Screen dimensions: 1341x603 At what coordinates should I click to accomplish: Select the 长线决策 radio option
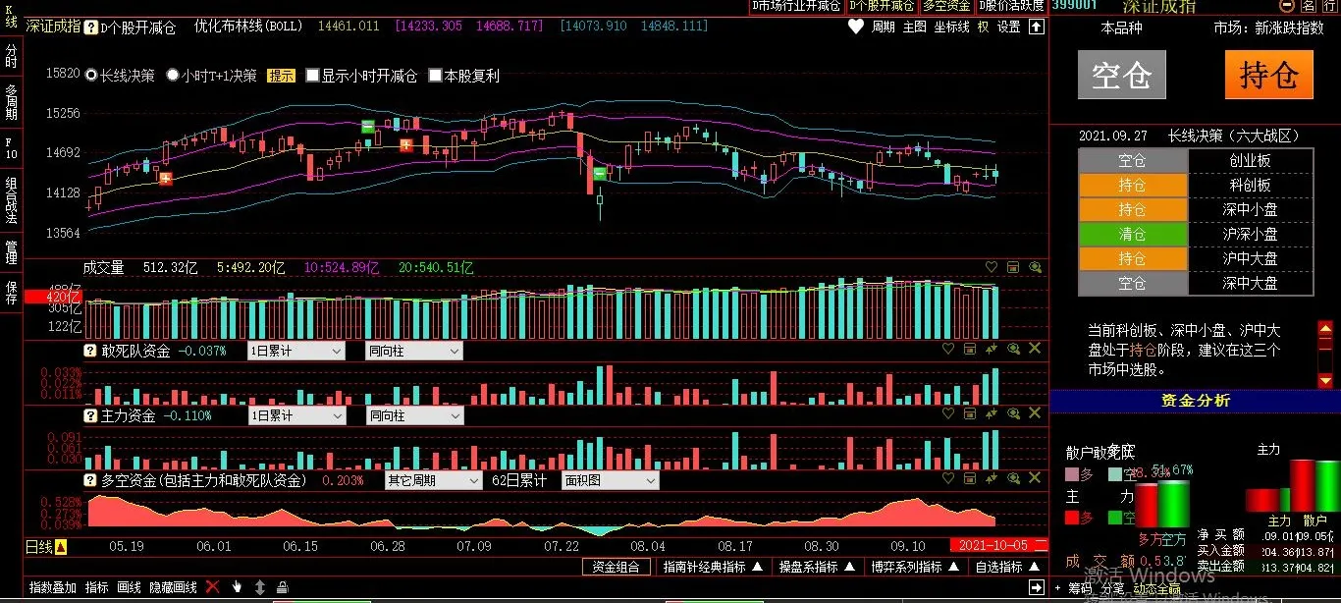(x=91, y=75)
